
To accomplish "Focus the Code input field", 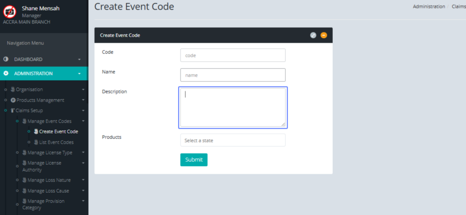I will 233,55.
